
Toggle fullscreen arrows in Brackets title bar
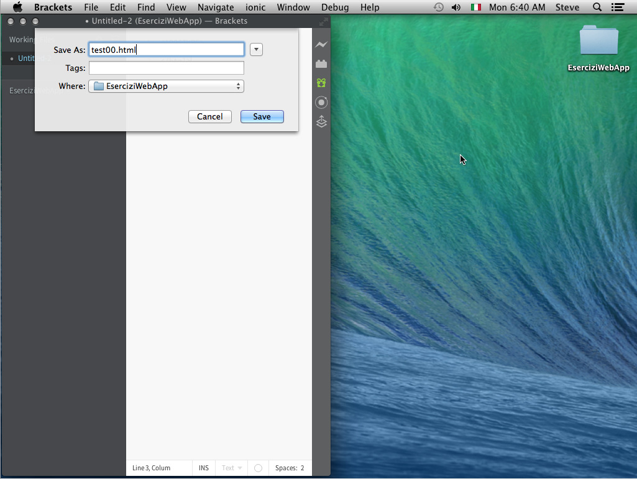pos(323,22)
